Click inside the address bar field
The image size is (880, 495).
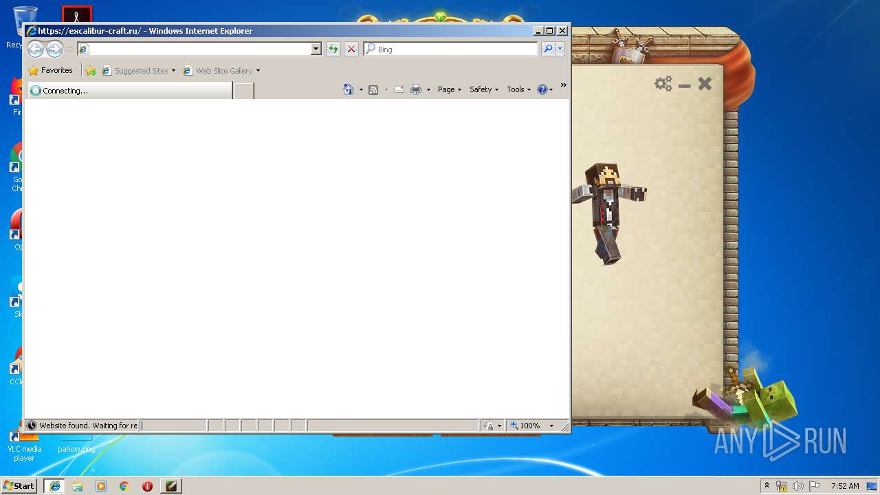pos(199,49)
